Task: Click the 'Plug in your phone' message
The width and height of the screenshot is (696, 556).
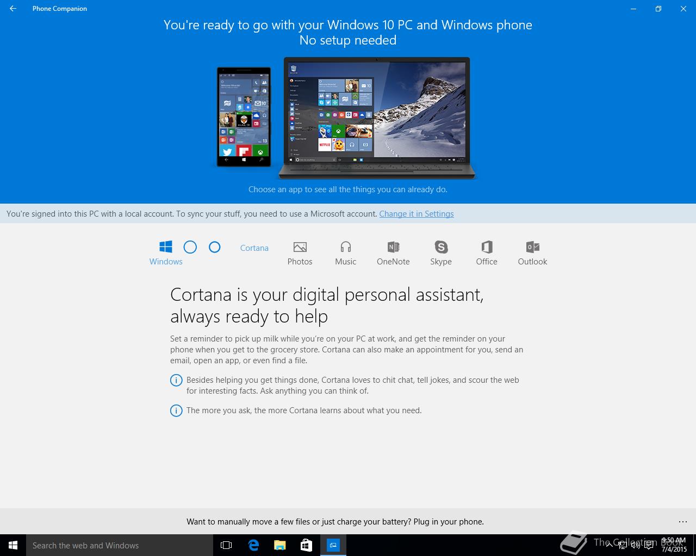Action: (x=335, y=522)
